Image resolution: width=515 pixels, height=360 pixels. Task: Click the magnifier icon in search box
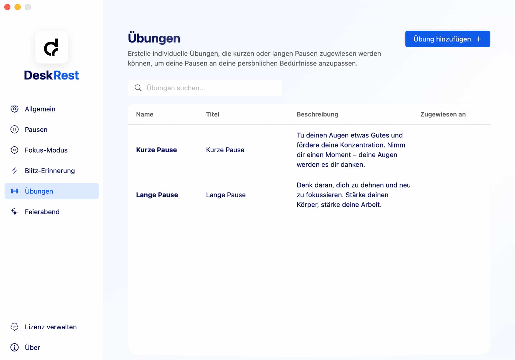138,88
